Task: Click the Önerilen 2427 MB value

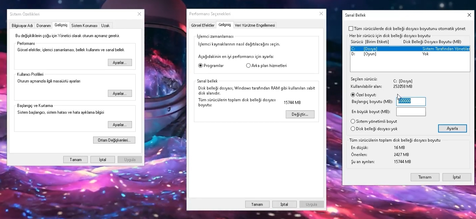Action: click(401, 155)
